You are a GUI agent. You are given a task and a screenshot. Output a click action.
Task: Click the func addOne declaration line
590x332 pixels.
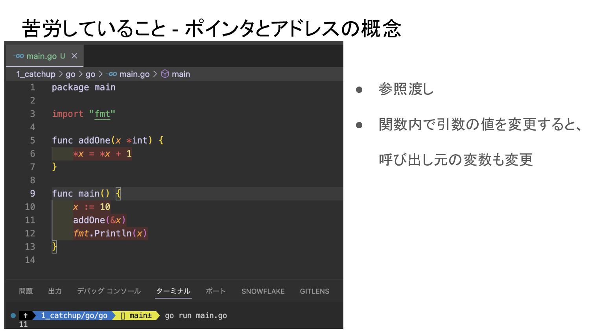108,140
